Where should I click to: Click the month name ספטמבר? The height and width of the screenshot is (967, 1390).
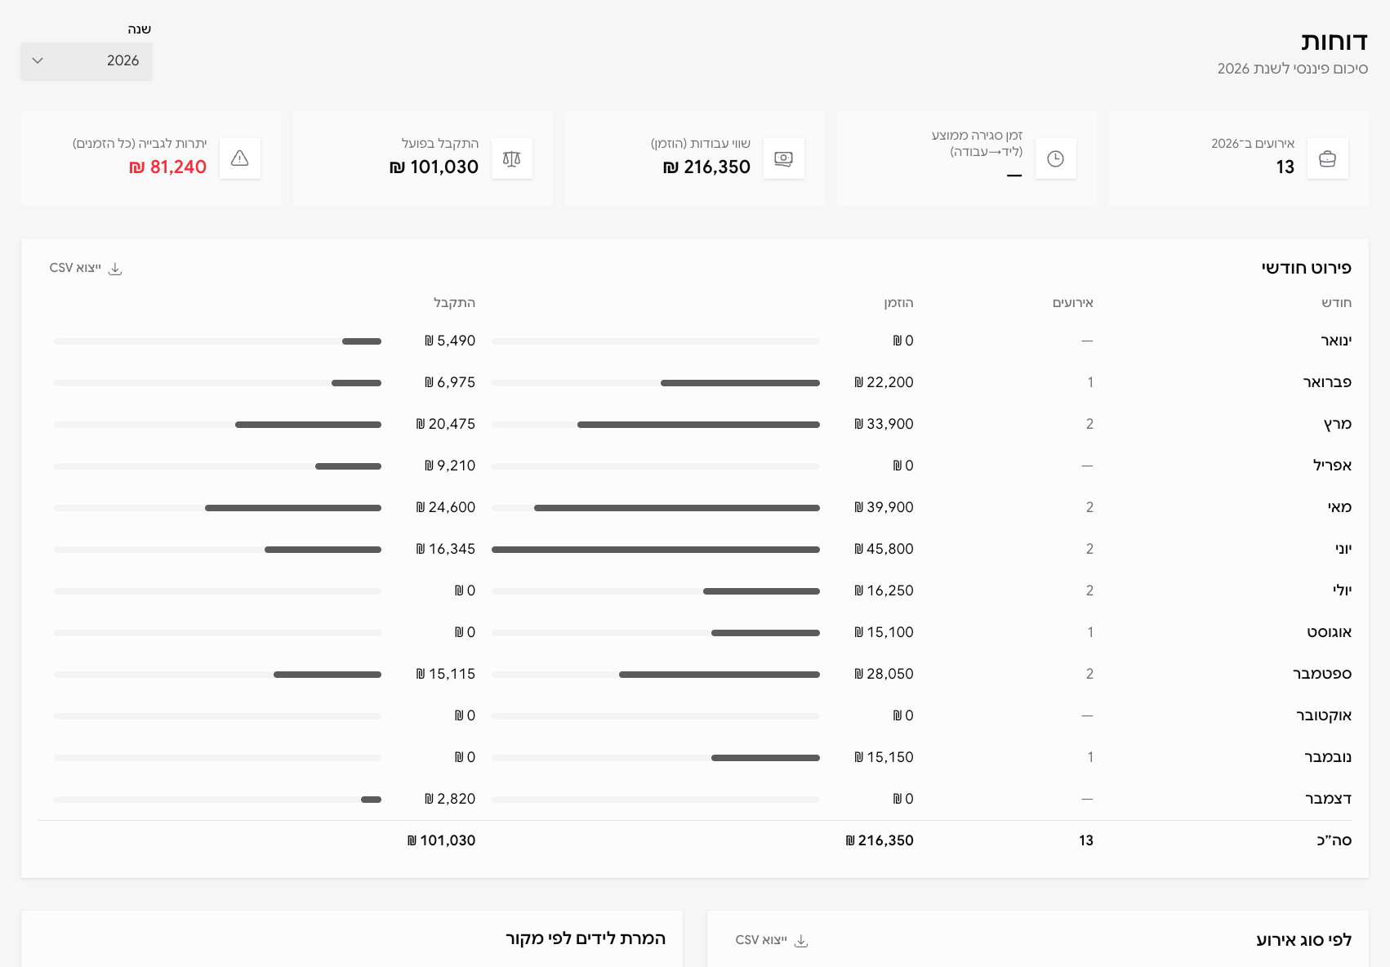coord(1322,674)
